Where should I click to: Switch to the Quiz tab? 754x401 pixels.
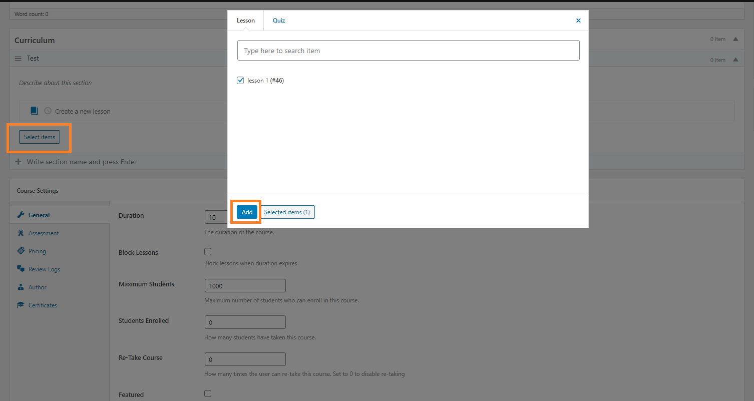(279, 21)
